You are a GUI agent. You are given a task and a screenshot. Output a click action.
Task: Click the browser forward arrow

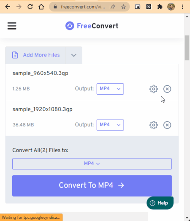[x=19, y=7]
